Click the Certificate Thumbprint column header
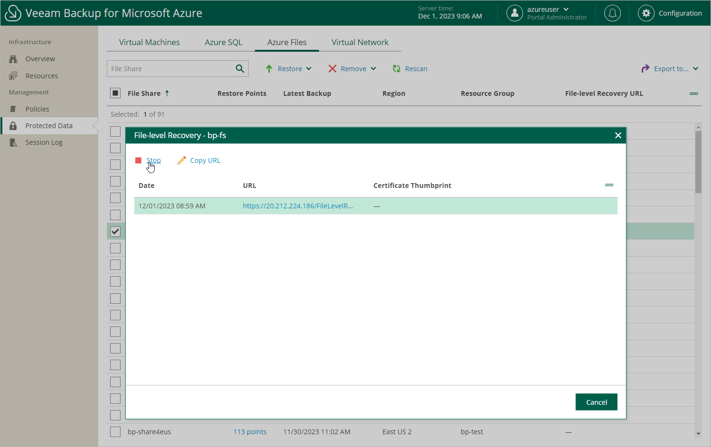 412,186
